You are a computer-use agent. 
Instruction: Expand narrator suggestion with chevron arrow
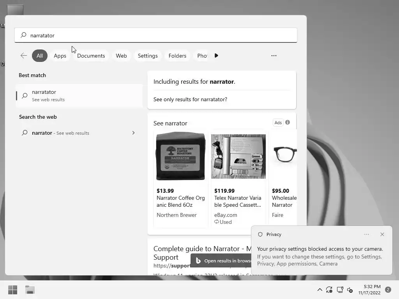[133, 133]
